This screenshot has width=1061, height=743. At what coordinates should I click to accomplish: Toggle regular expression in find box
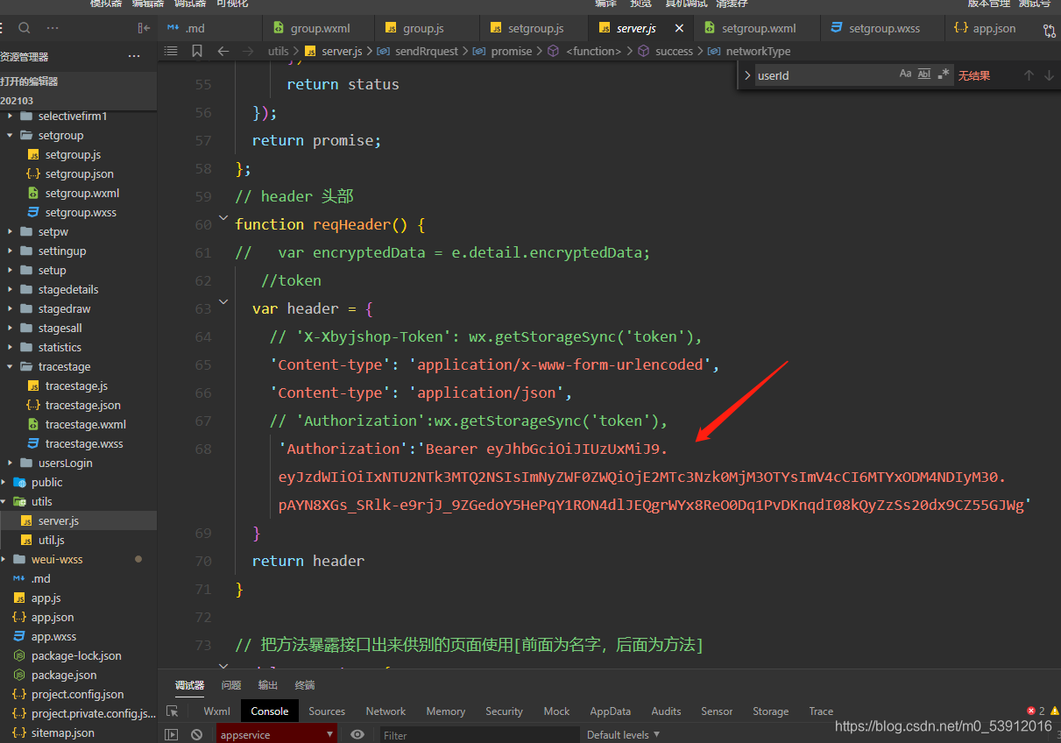pos(944,74)
